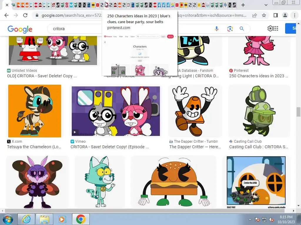Open Windows Explorer from taskbar
The height and width of the screenshot is (225, 301).
[44, 219]
